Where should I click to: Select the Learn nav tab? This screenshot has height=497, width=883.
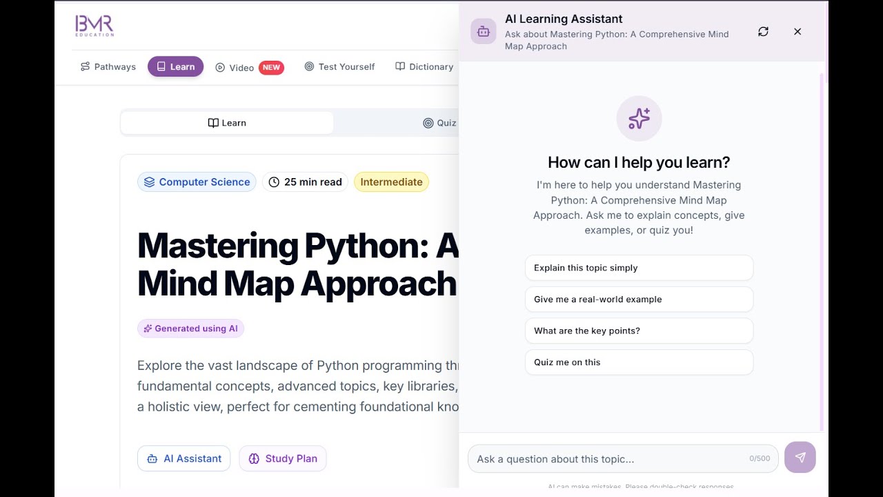(175, 67)
